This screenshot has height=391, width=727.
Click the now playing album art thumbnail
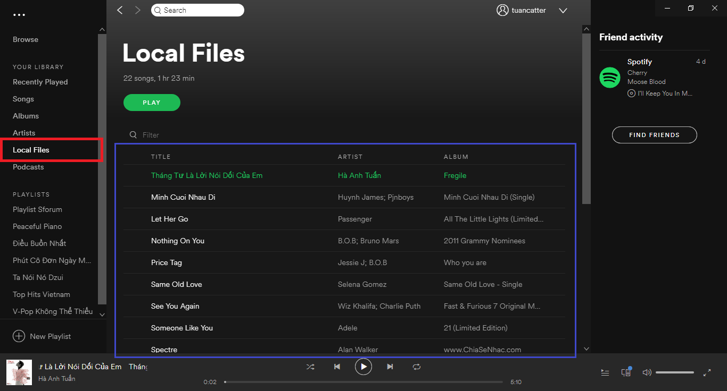pos(19,372)
